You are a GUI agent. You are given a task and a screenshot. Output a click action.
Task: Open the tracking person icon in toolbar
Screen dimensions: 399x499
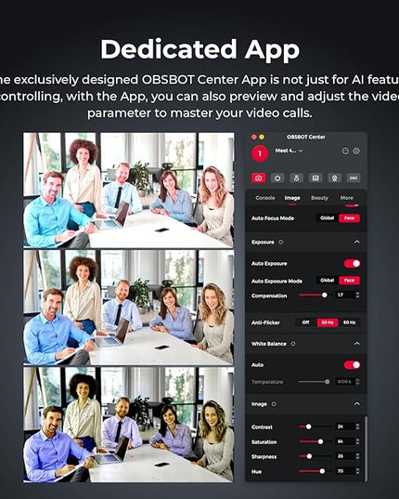click(296, 177)
